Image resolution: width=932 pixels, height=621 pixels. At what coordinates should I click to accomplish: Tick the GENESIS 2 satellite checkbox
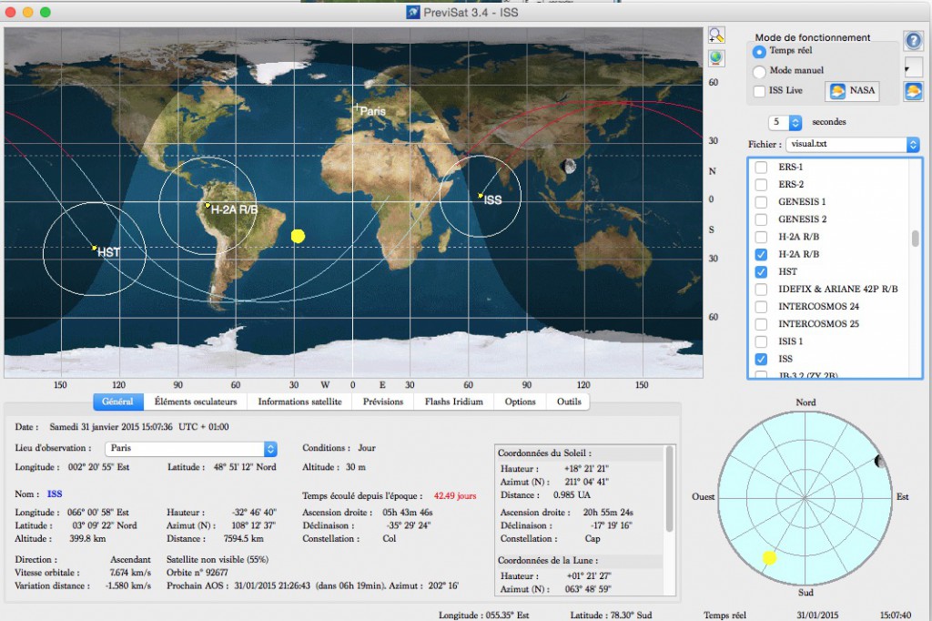tap(761, 219)
